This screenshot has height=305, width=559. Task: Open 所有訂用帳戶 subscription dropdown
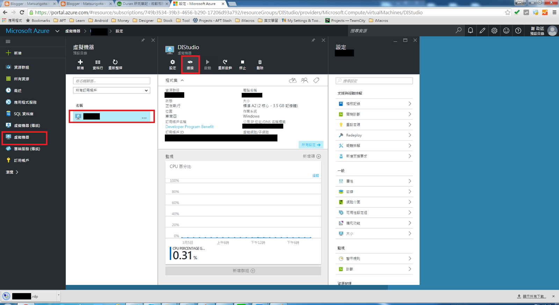[111, 90]
